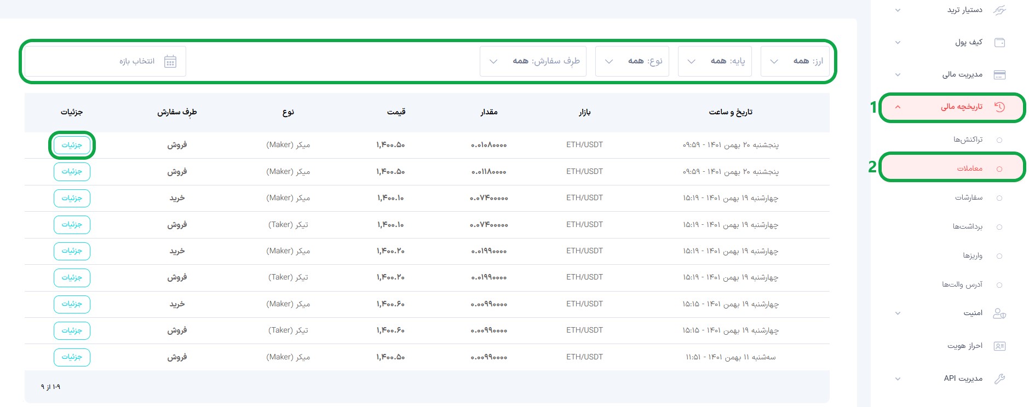
Task: Open the ارز filter dropdown
Action: click(795, 61)
